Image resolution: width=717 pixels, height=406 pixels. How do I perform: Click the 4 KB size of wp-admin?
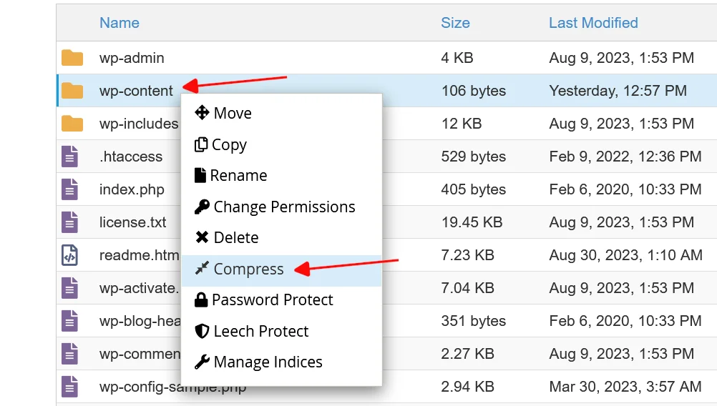coord(457,58)
